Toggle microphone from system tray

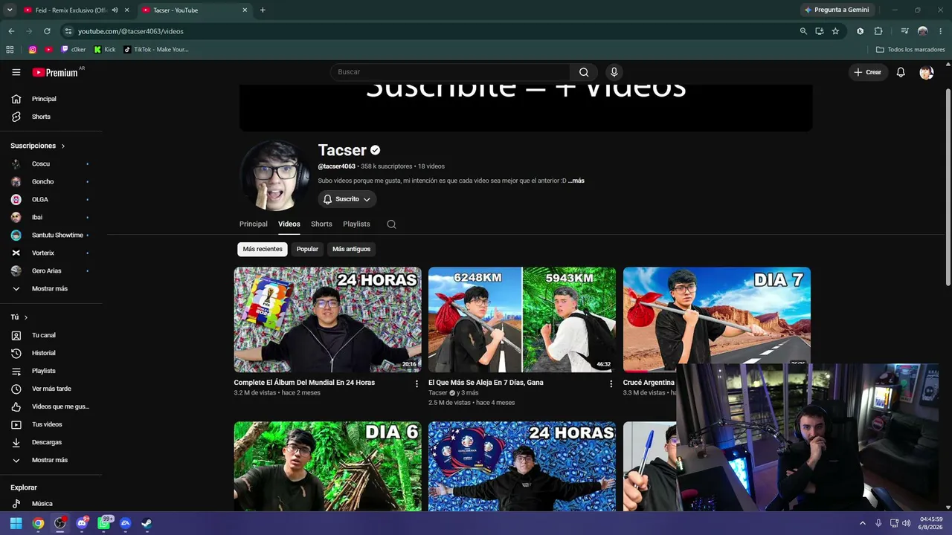(878, 523)
